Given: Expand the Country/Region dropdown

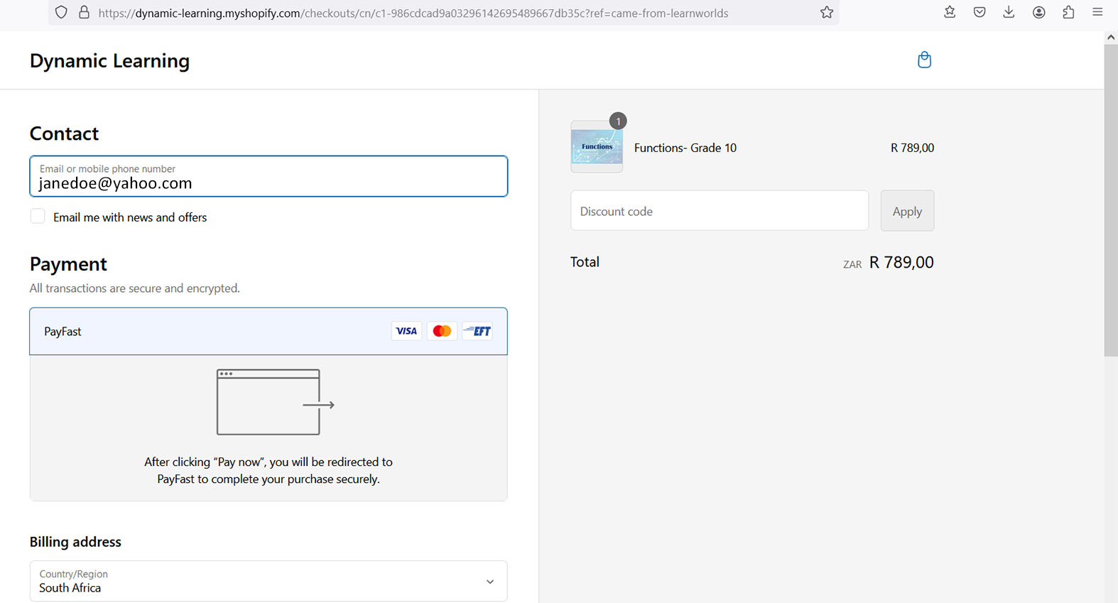Looking at the screenshot, I should pos(268,581).
